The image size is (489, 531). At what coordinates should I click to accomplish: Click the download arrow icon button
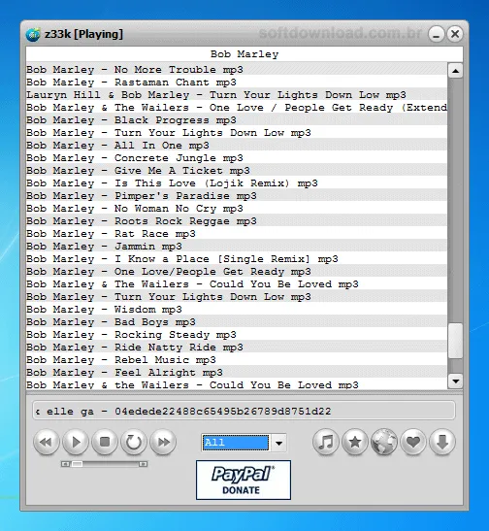442,442
